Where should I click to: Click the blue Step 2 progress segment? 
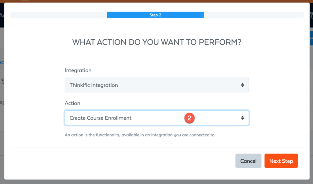click(x=155, y=15)
